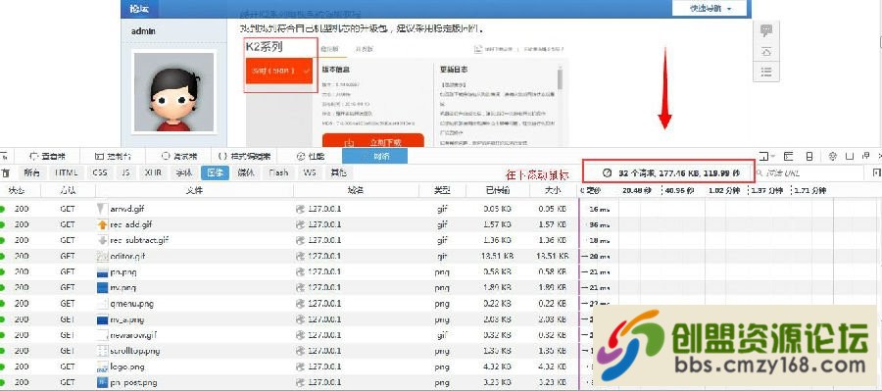Click the 13.51 KB transferred cell
The height and width of the screenshot is (391, 882).
click(x=498, y=256)
